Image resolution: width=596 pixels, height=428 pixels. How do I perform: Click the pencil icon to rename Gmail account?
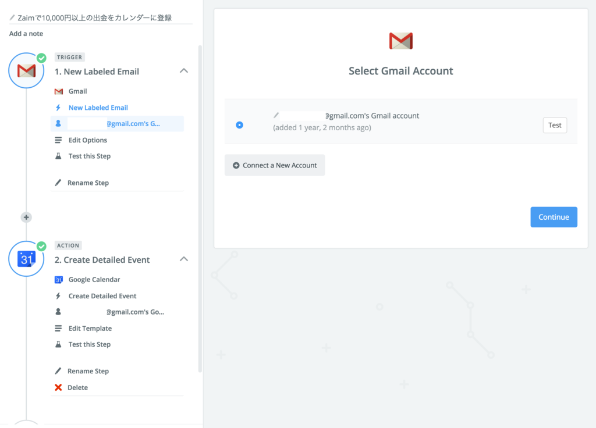pyautogui.click(x=276, y=115)
